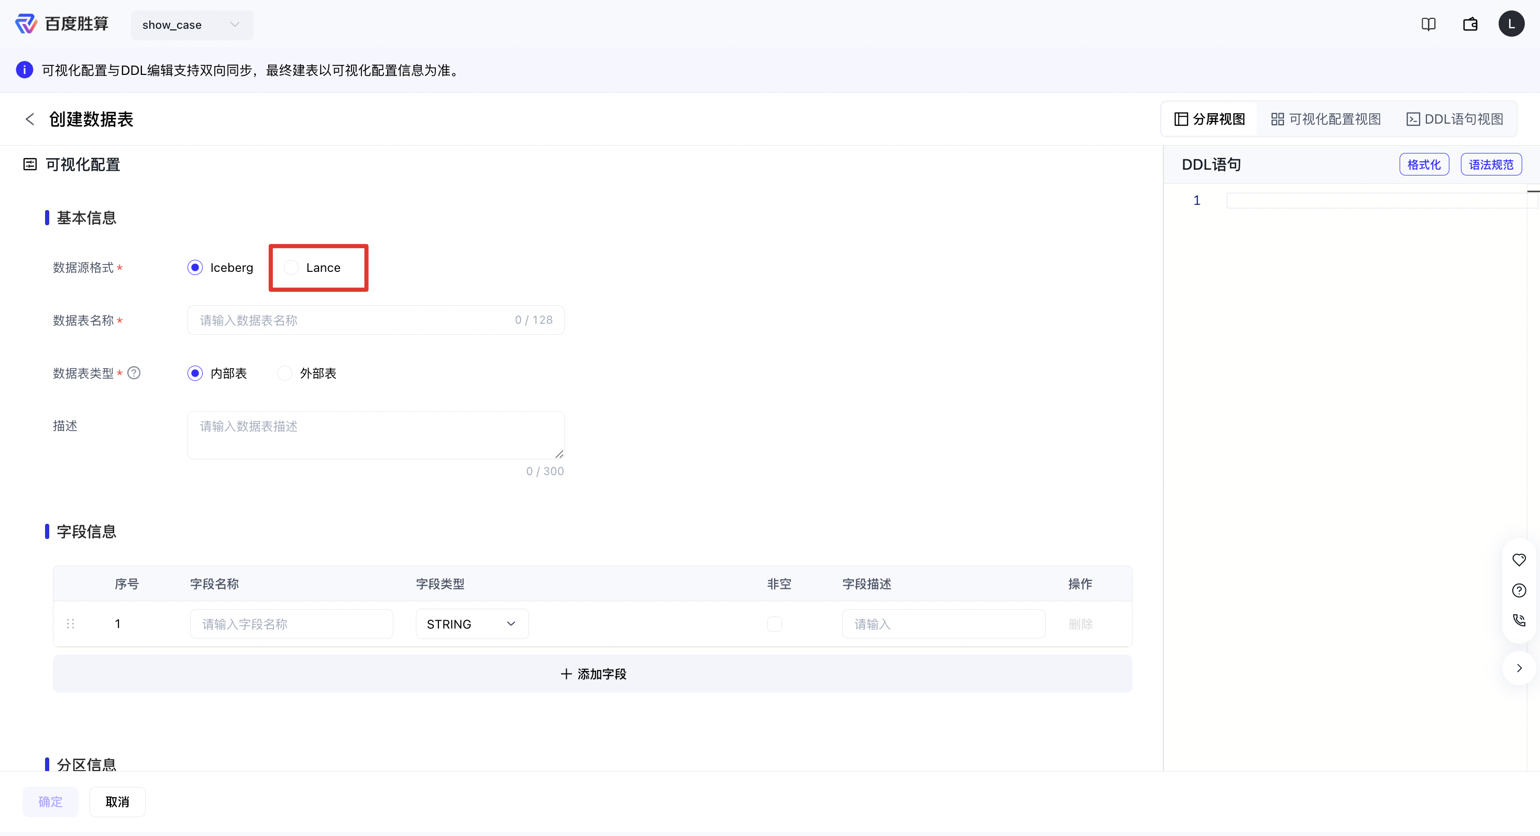
Task: Choose 内部表 as table type
Action: [x=217, y=373]
